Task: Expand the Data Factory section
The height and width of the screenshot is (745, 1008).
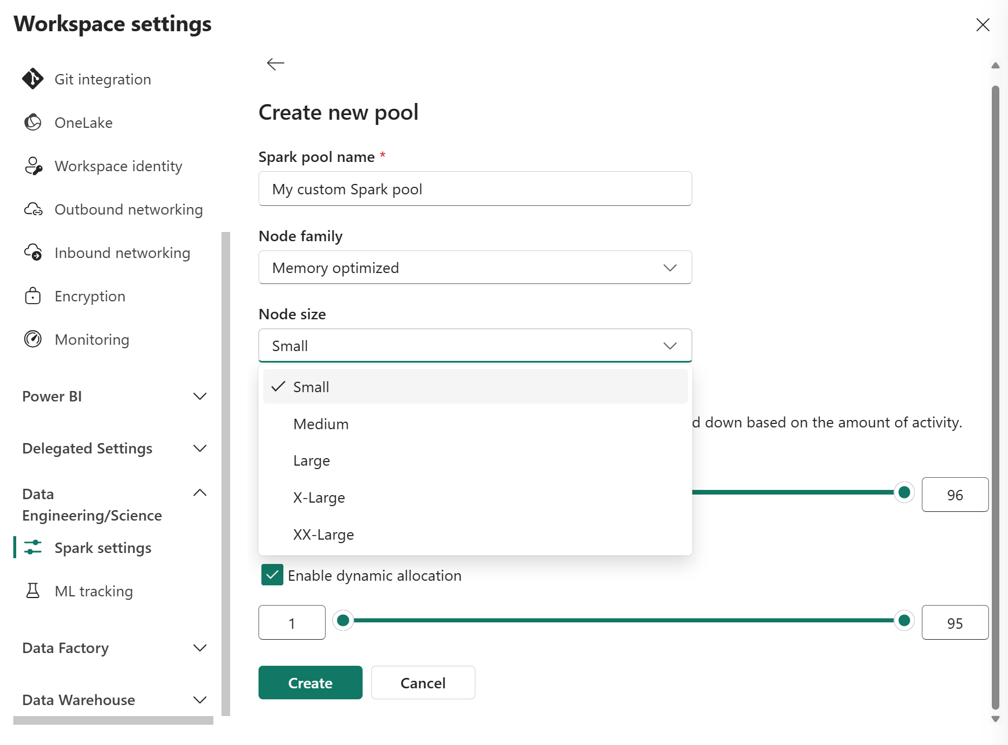Action: [200, 648]
